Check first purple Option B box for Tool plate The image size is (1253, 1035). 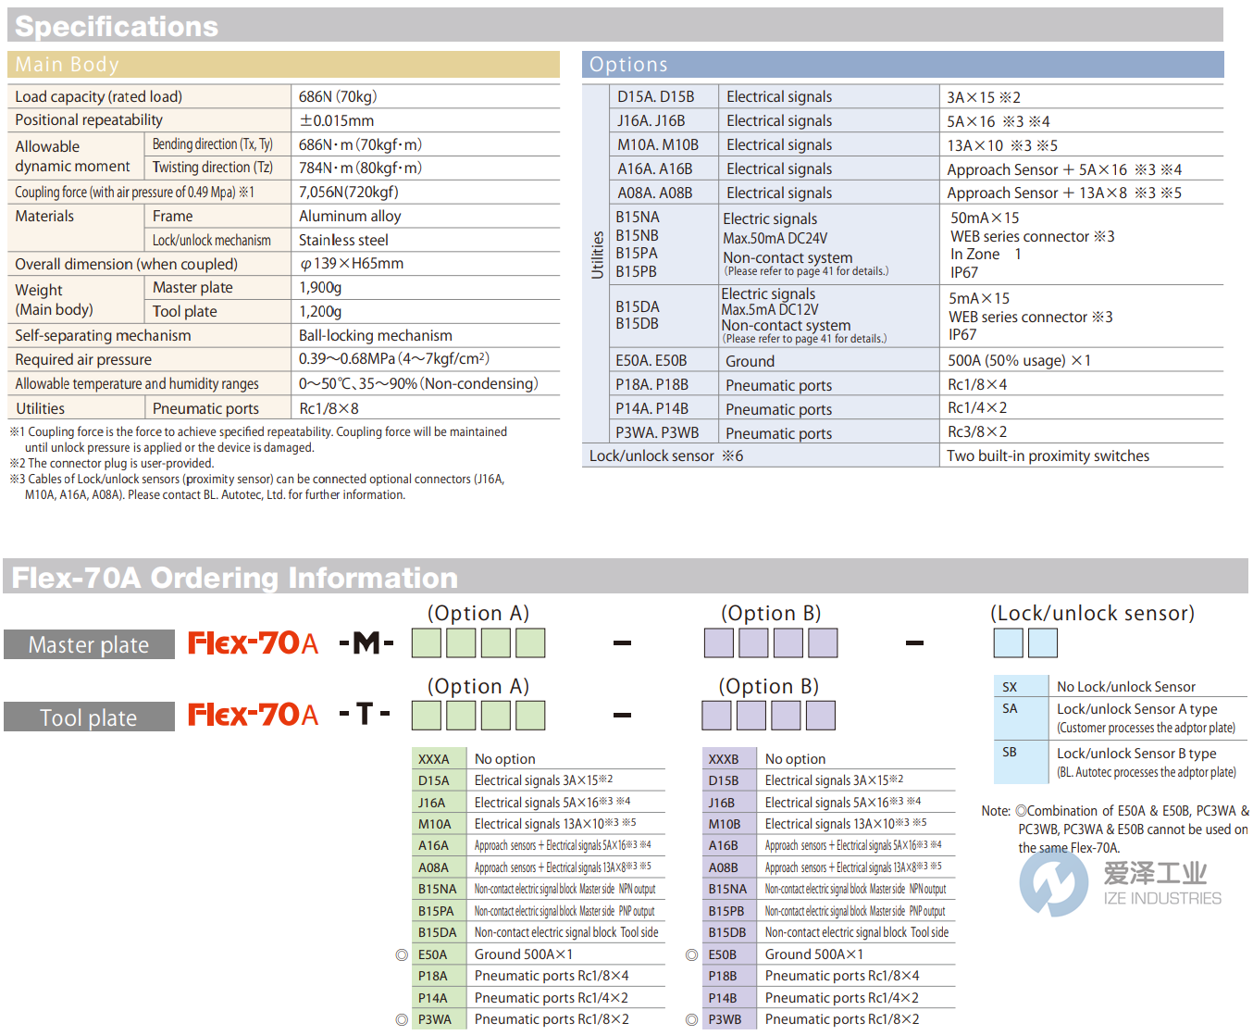pyautogui.click(x=717, y=716)
